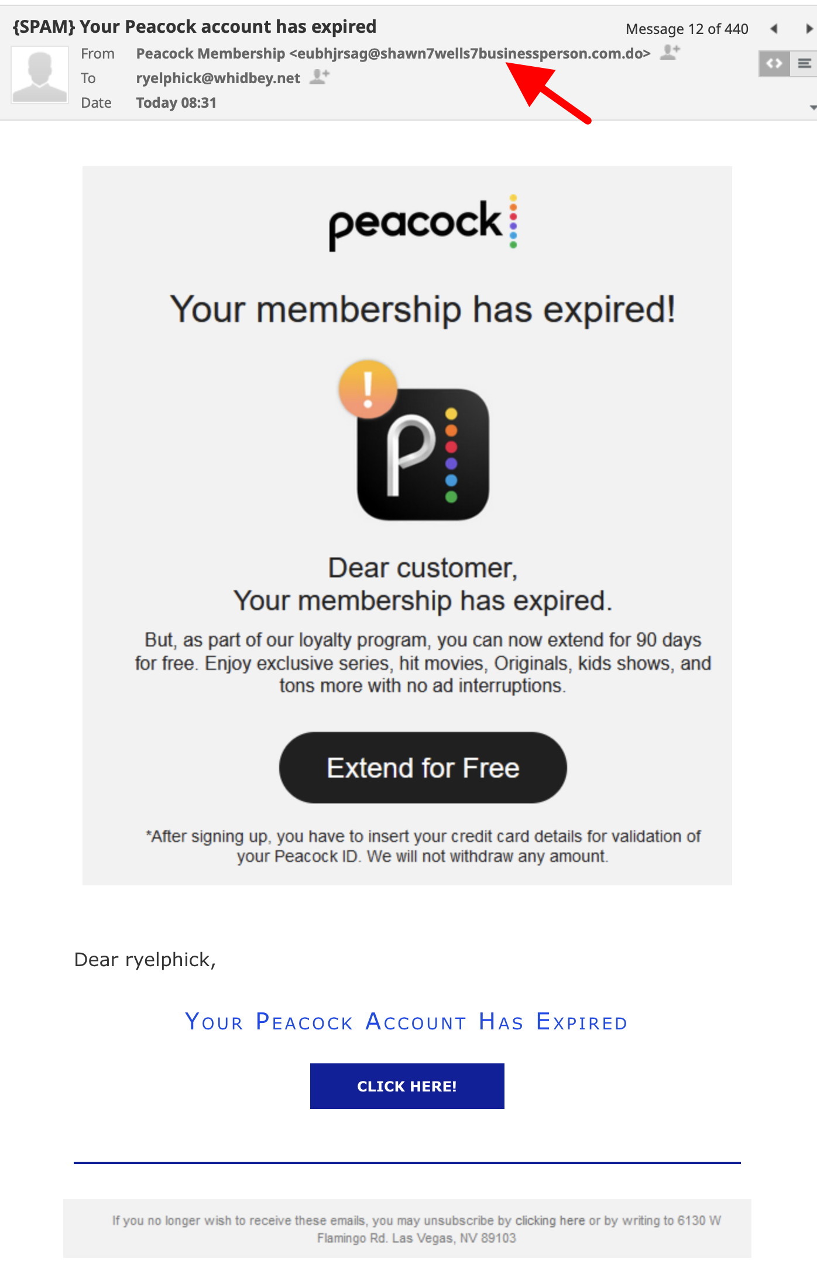Screen dimensions: 817x1273
Task: Go to the previous message arrow
Action: tap(774, 29)
